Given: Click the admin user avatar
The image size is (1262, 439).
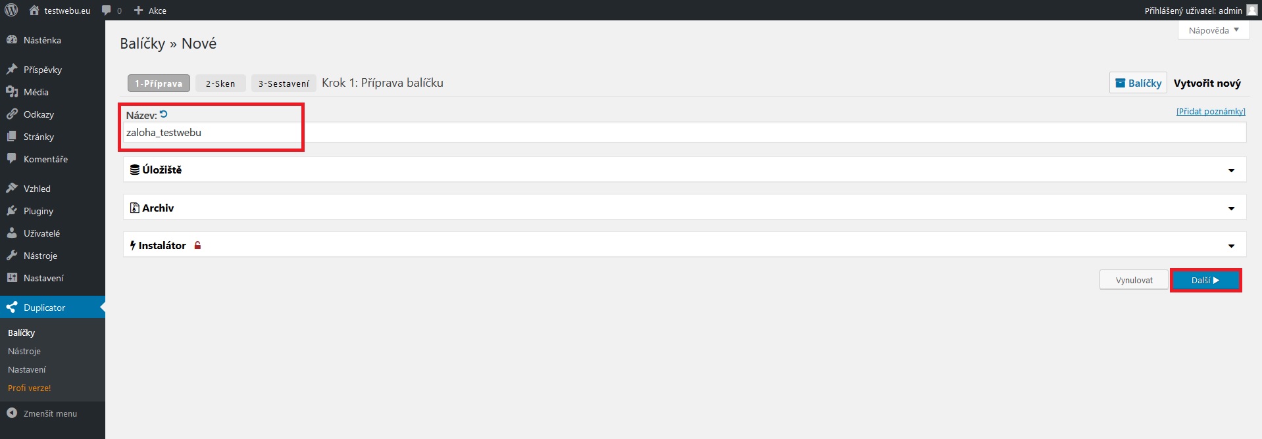Looking at the screenshot, I should pyautogui.click(x=1252, y=10).
